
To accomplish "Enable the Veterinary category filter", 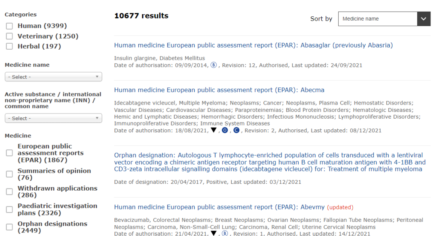I will click(x=9, y=36).
